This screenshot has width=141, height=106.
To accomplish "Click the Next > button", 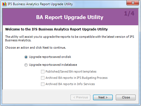I will pos(103,97).
